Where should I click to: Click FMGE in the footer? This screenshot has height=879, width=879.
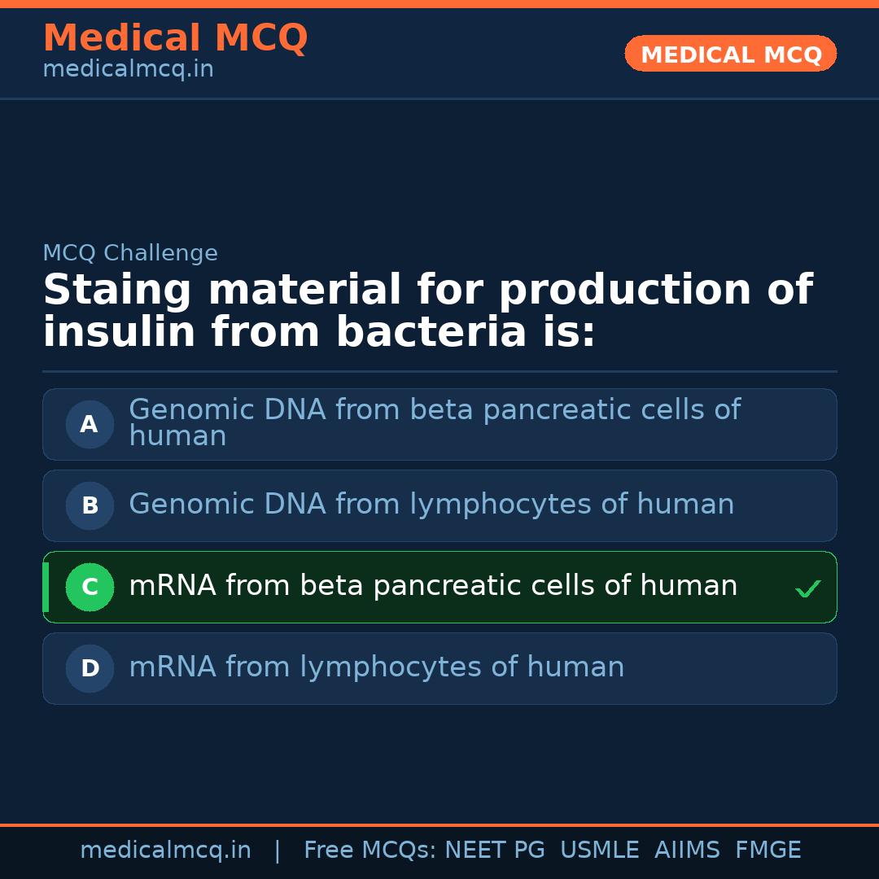pyautogui.click(x=767, y=851)
